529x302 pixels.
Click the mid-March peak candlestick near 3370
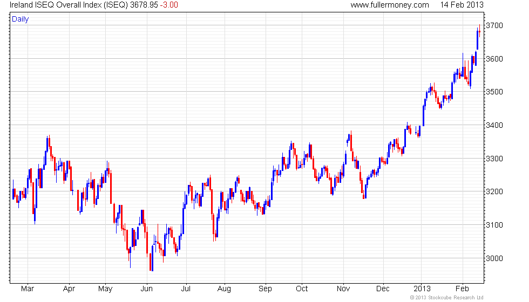pos(49,142)
